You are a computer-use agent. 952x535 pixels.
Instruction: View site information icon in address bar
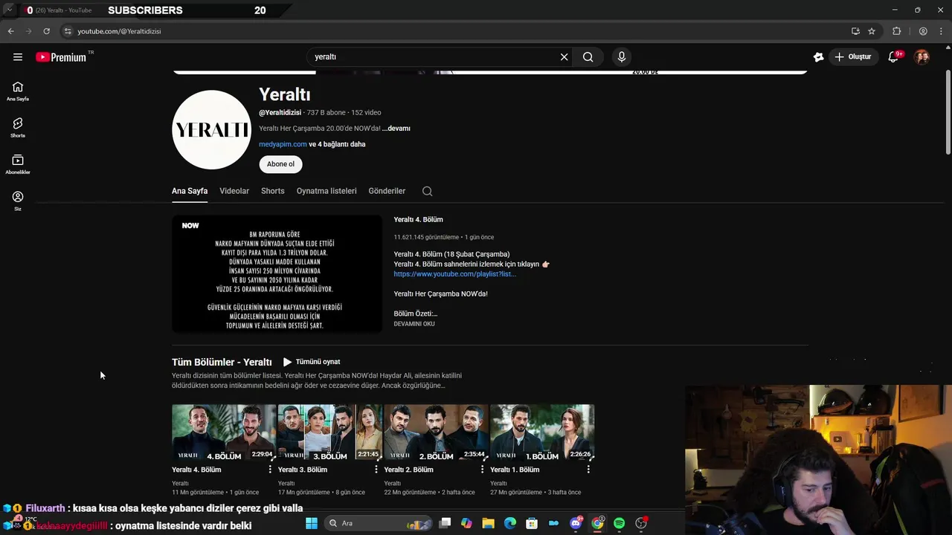[x=68, y=31]
